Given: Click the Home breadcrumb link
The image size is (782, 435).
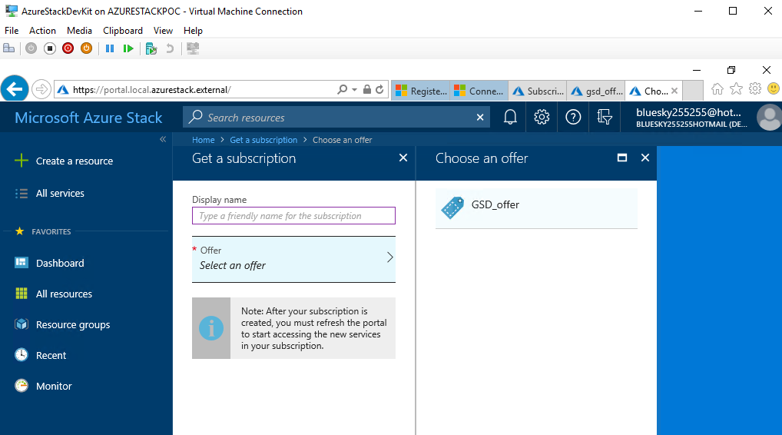Looking at the screenshot, I should pos(204,140).
